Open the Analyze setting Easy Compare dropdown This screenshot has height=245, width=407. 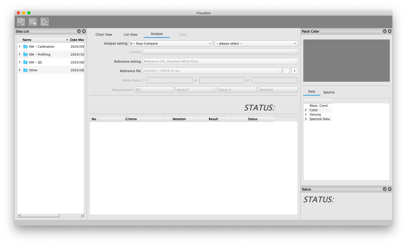click(x=171, y=44)
